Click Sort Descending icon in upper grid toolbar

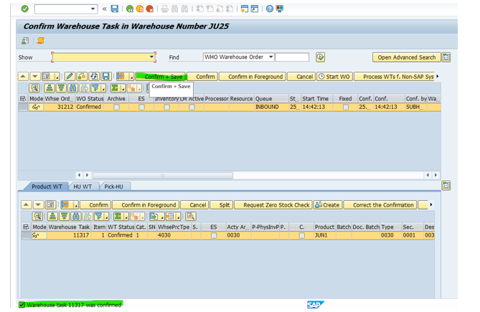coord(61,88)
